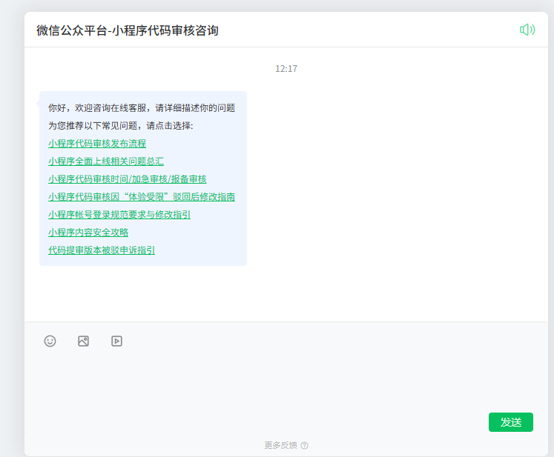Screen dimensions: 554x457
Task: Click the video upload icon
Action: click(116, 341)
